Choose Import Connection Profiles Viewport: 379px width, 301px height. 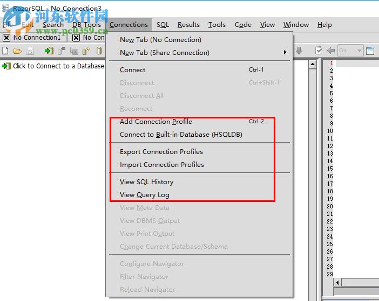199,165
